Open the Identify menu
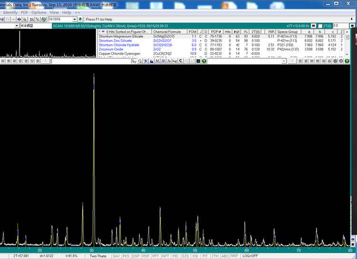Viewport: 357px width, 259px height. (10, 12)
